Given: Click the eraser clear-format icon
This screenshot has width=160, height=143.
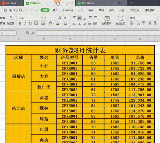Looking at the screenshot, I should coord(65,23).
